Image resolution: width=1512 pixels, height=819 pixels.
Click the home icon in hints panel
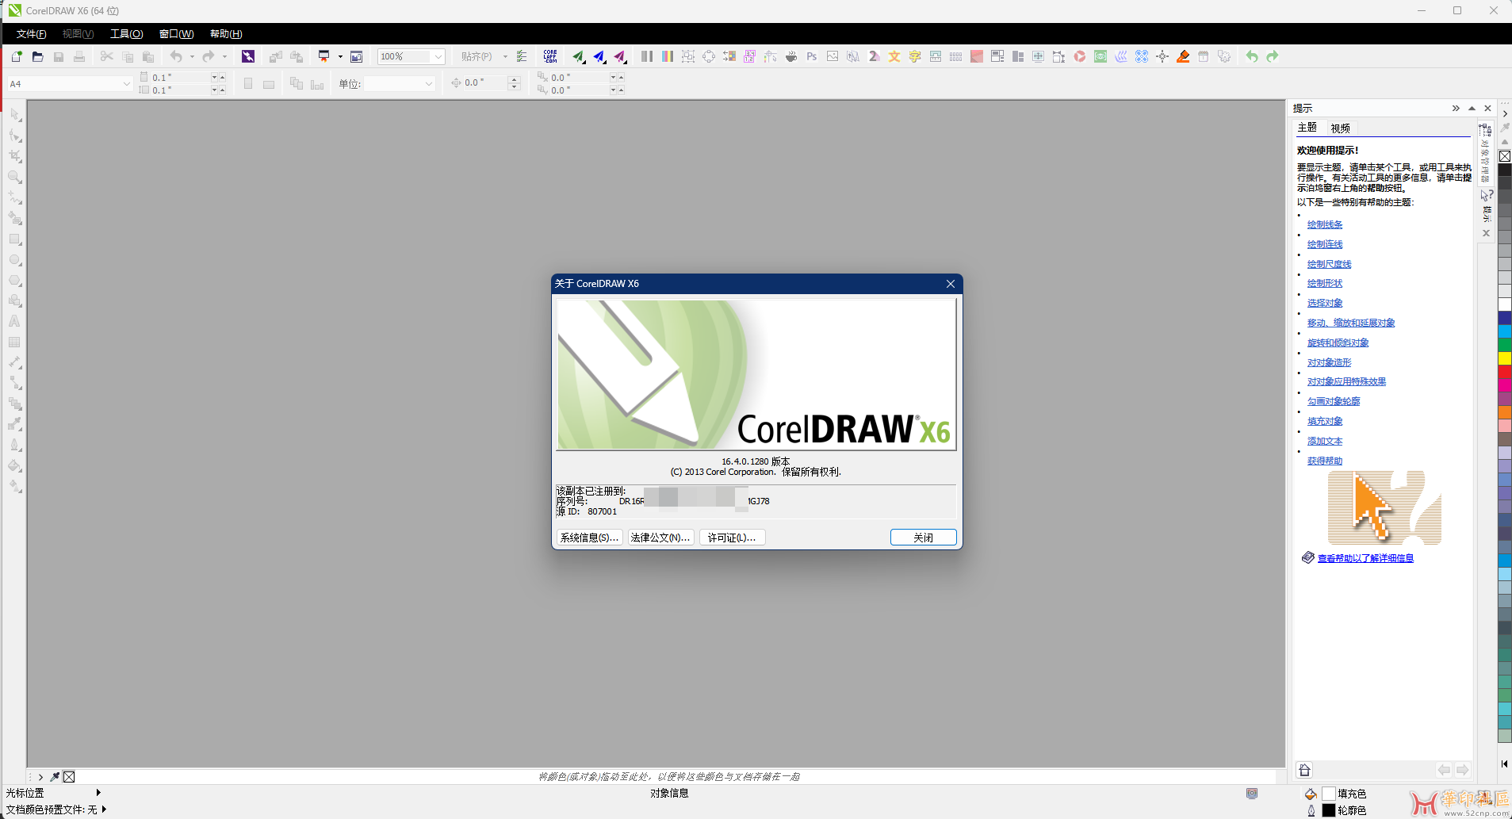(x=1304, y=770)
